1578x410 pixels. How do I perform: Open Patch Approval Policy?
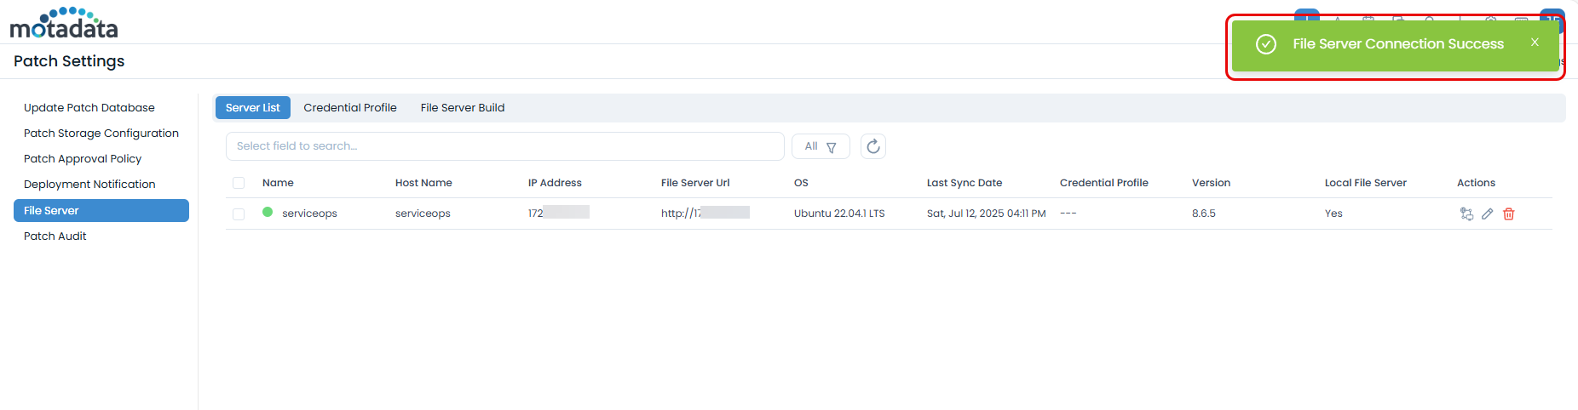[82, 159]
